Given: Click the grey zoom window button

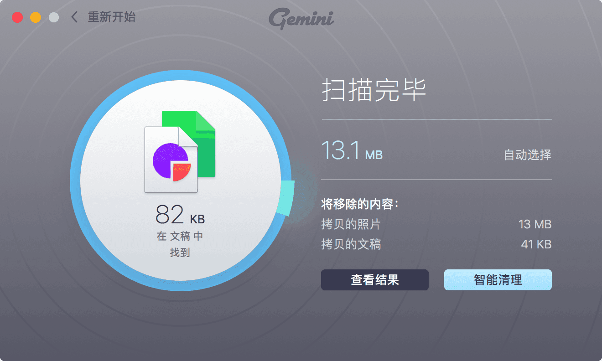Looking at the screenshot, I should point(54,18).
